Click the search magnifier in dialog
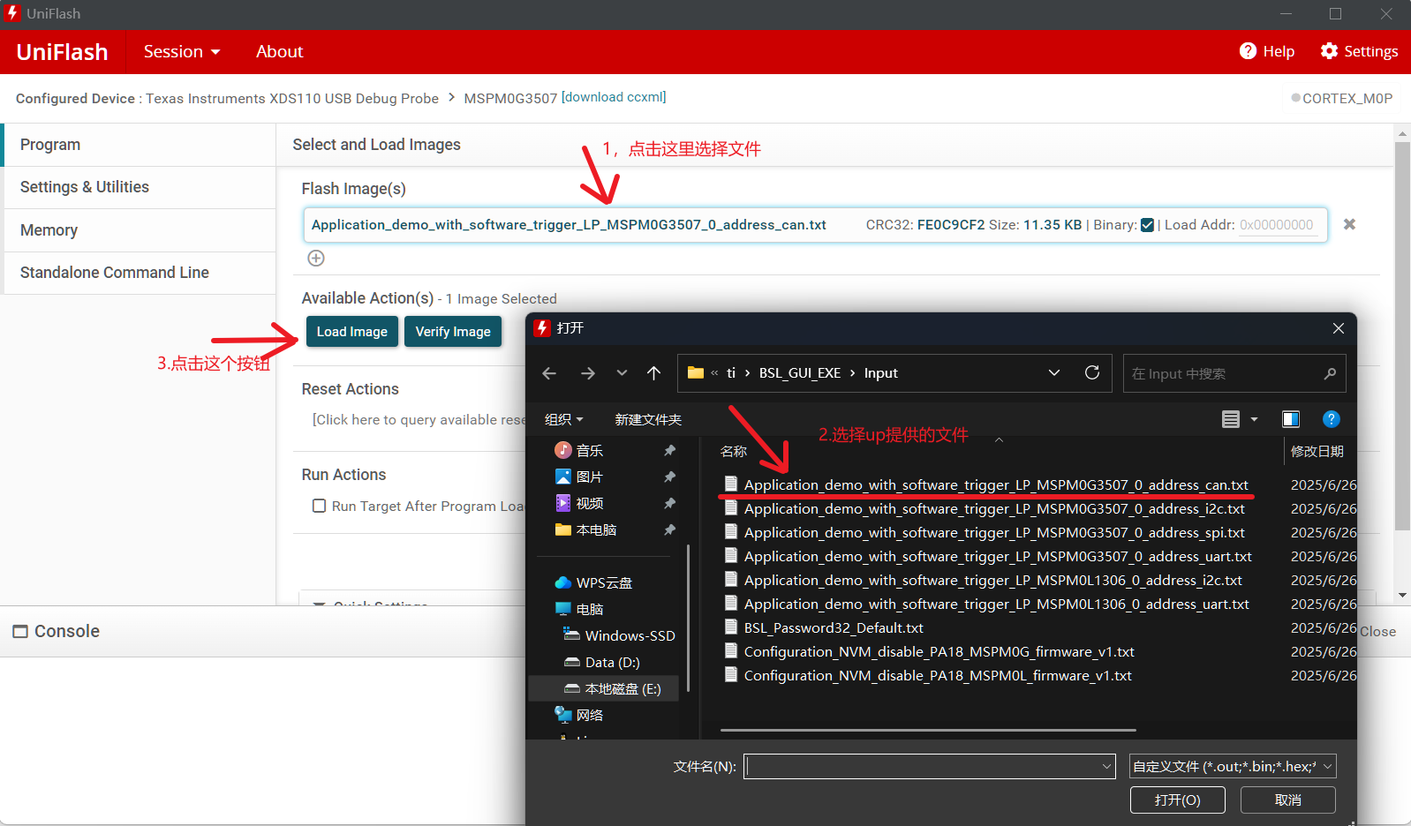The image size is (1411, 826). 1330,373
